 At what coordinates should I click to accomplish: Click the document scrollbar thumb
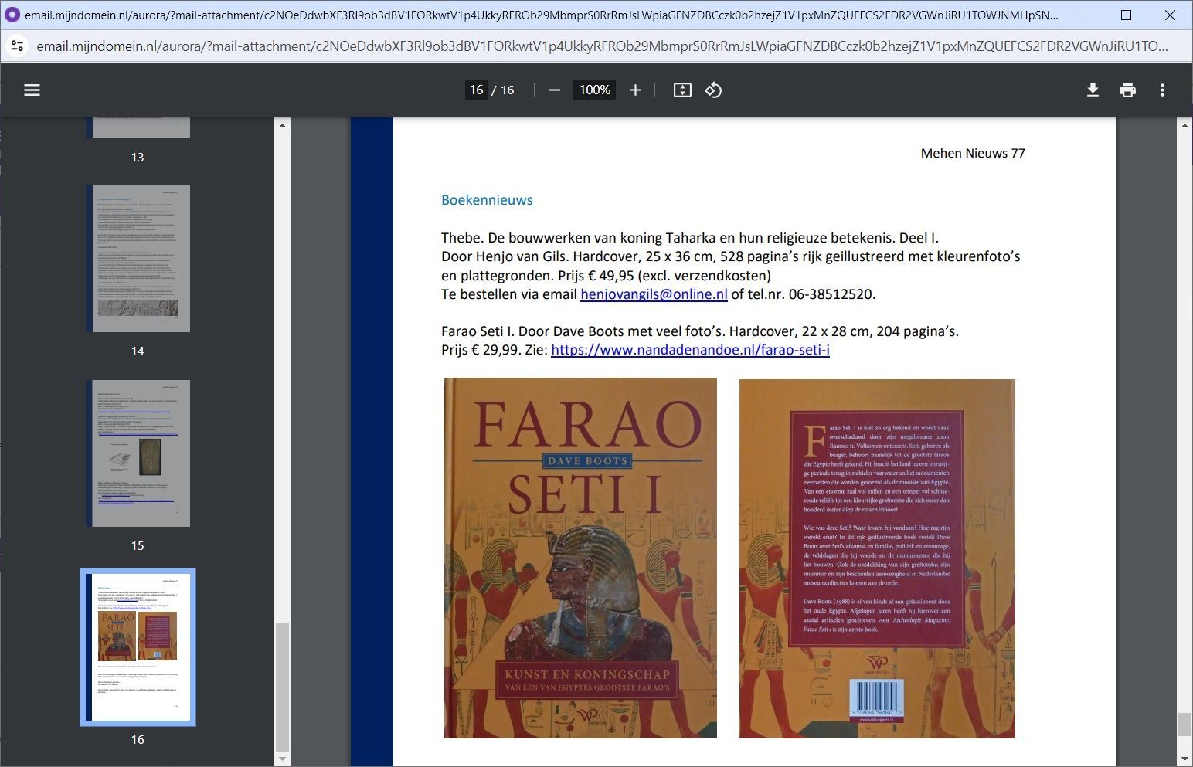pyautogui.click(x=1185, y=725)
